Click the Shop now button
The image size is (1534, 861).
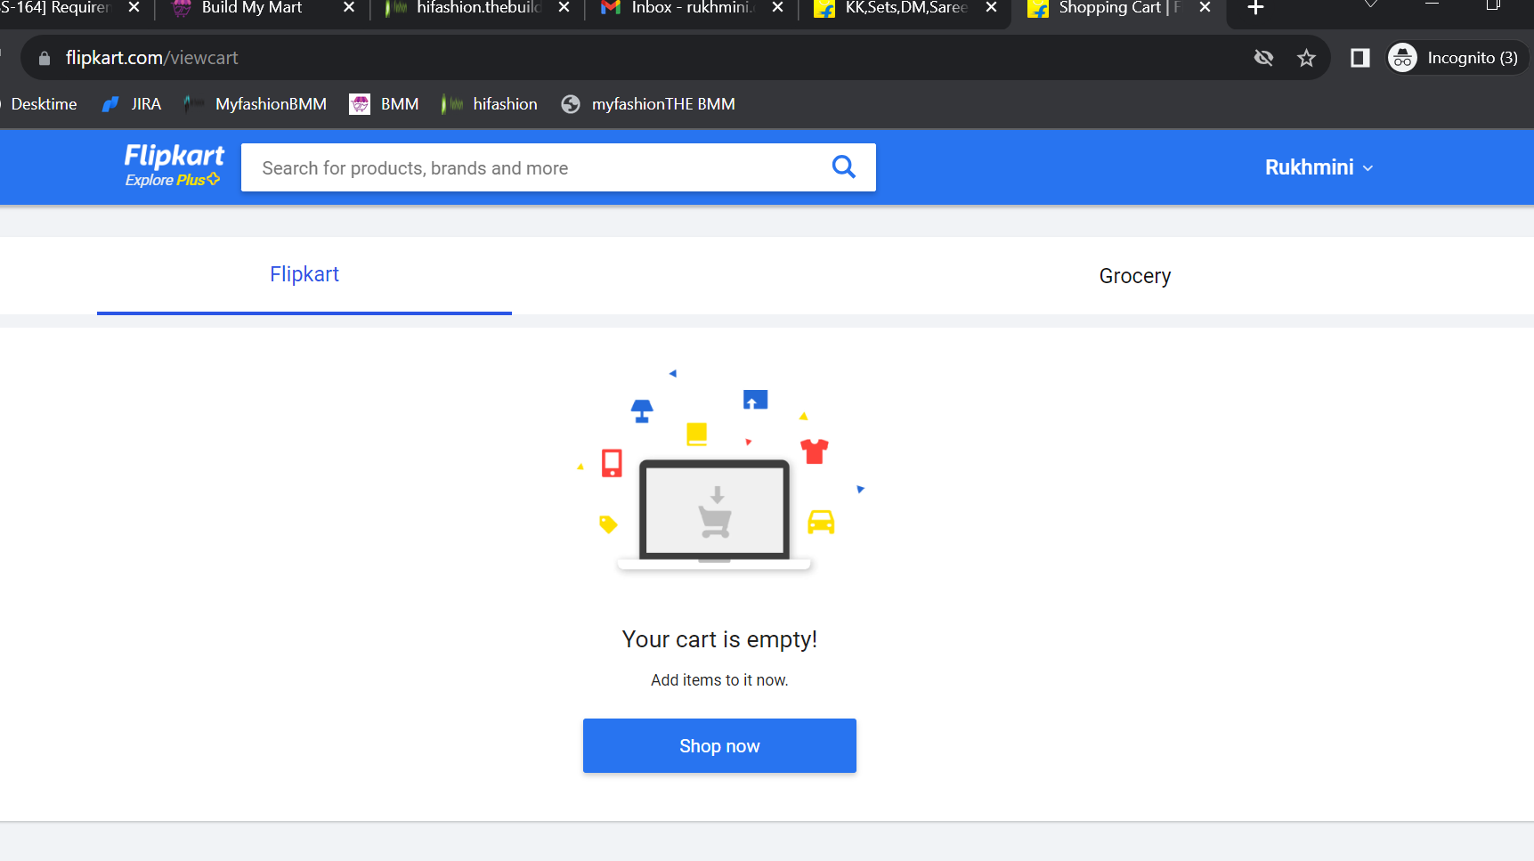tap(719, 746)
